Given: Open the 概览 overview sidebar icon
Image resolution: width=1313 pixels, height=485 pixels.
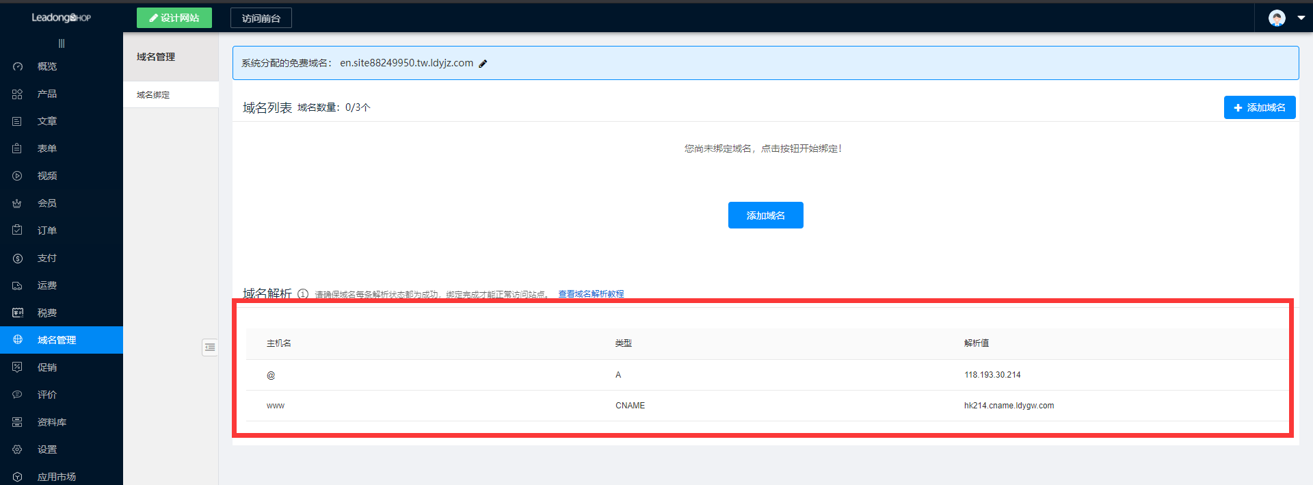Looking at the screenshot, I should click(18, 66).
